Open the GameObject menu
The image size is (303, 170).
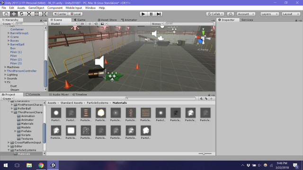36,8
